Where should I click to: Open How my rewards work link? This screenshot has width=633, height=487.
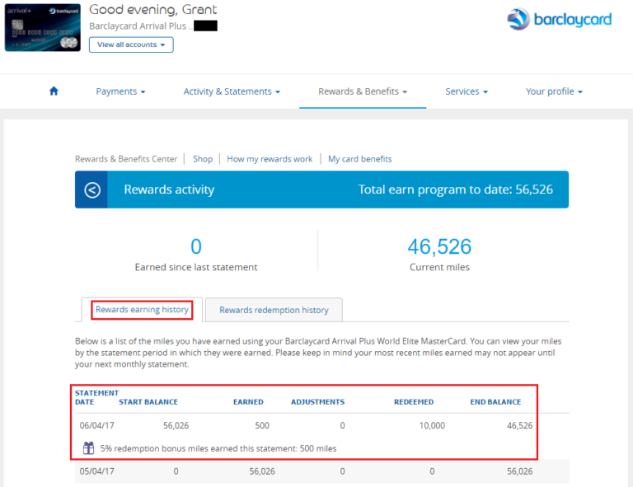(x=270, y=159)
